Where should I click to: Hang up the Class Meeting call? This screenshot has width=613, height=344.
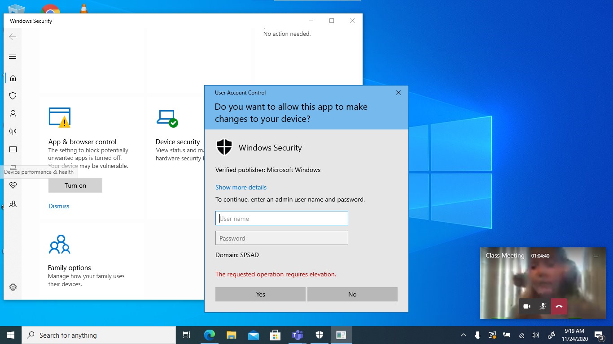[x=559, y=306]
